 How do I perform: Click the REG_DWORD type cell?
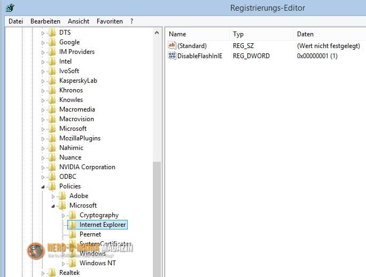[x=251, y=56]
